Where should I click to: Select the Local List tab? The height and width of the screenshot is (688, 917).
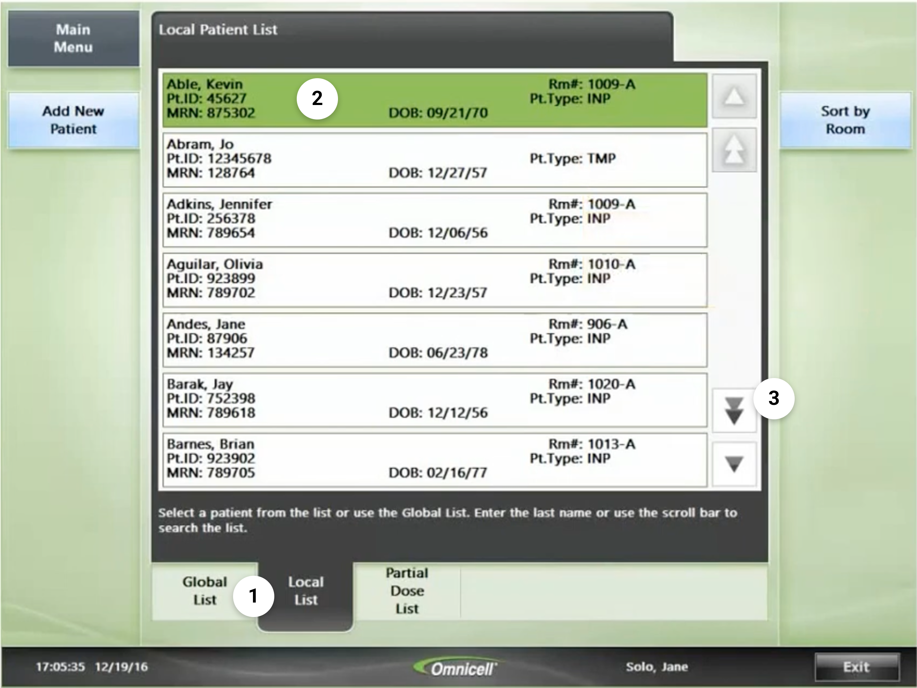coord(305,591)
